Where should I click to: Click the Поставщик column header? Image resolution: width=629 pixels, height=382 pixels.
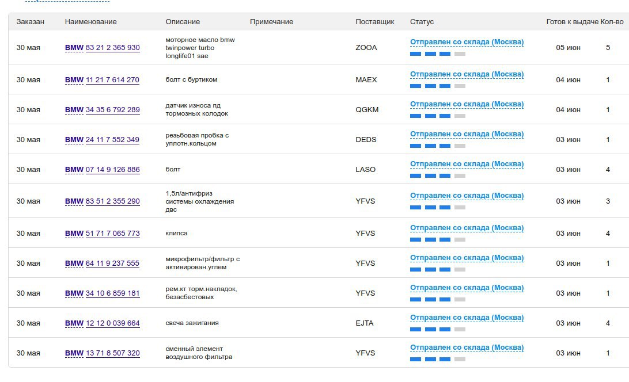point(374,22)
